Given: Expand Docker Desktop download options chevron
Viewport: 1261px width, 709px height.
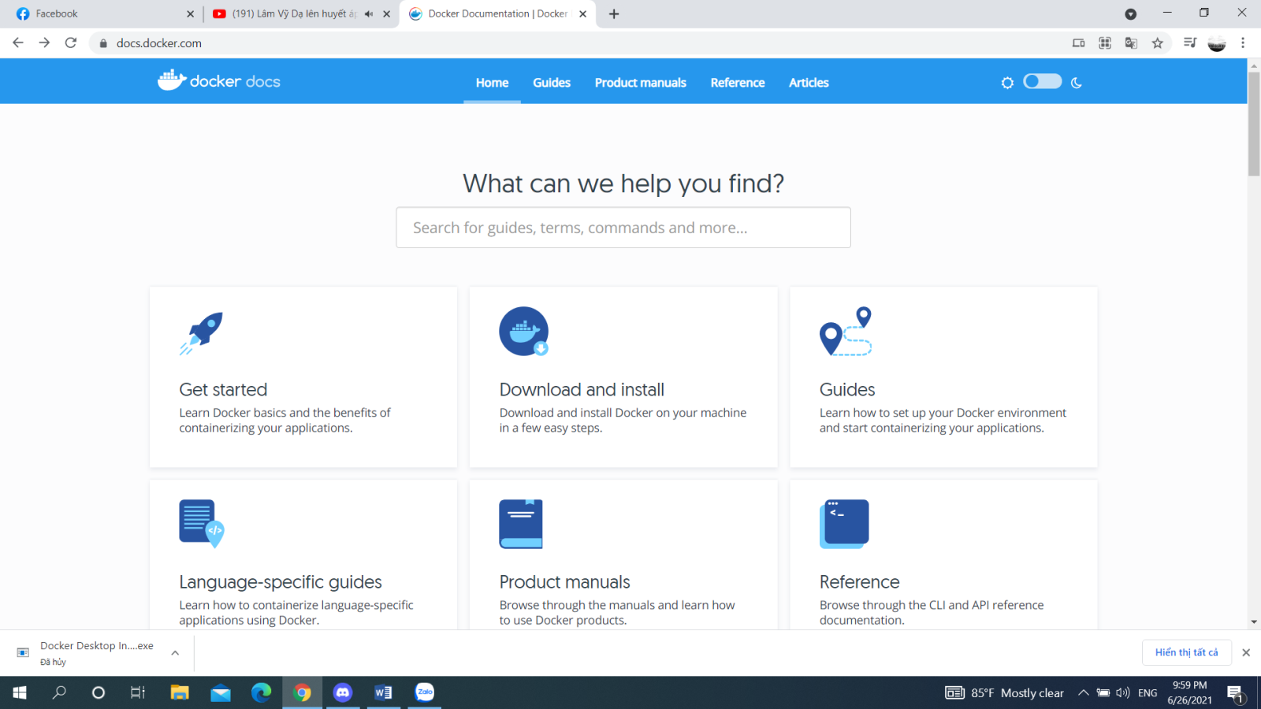Looking at the screenshot, I should click(x=175, y=653).
